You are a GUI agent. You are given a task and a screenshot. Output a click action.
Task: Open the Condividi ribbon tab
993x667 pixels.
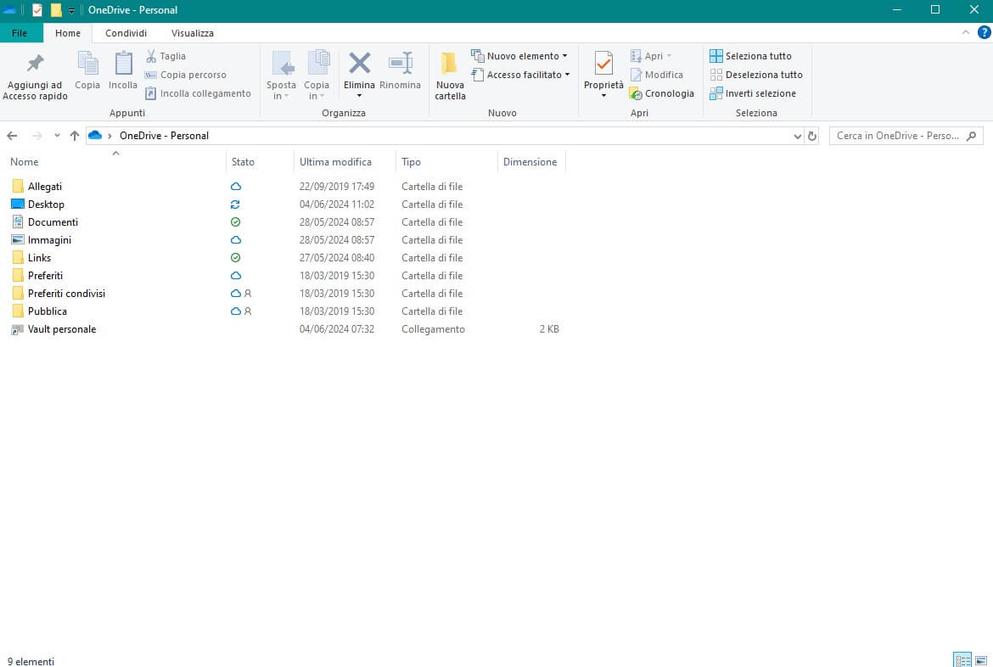click(126, 33)
